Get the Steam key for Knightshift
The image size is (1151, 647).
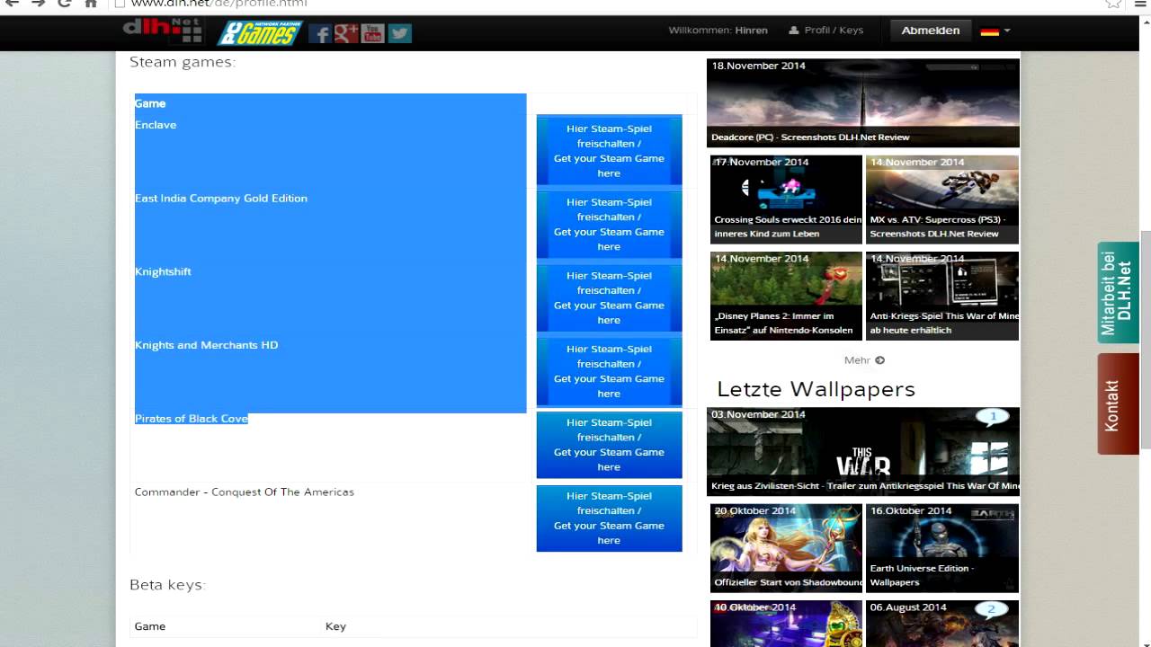tap(609, 298)
